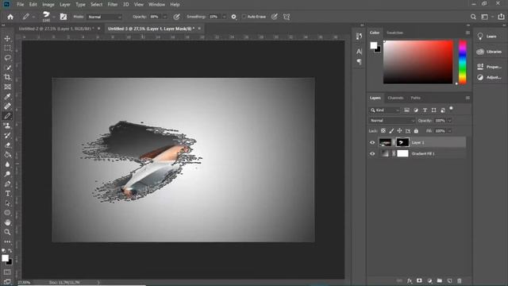Switch to the Paths tab
508x286 pixels.
(415, 98)
